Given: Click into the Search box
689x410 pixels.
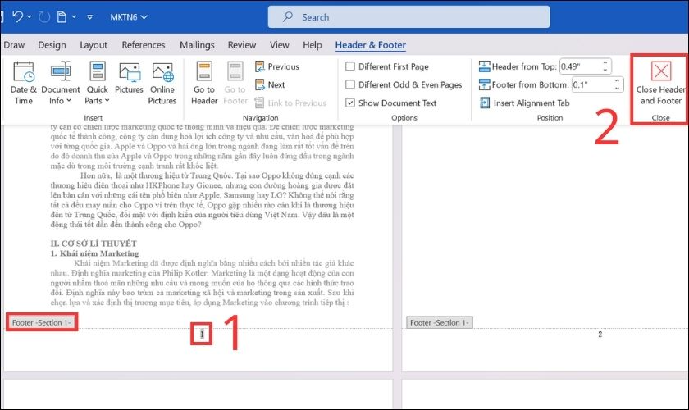Looking at the screenshot, I should [x=408, y=17].
